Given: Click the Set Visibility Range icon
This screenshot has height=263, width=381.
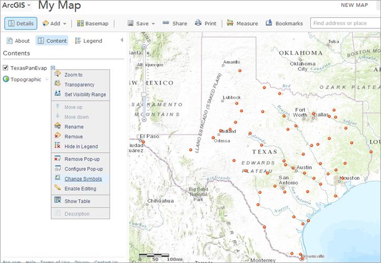Looking at the screenshot, I should point(58,94).
